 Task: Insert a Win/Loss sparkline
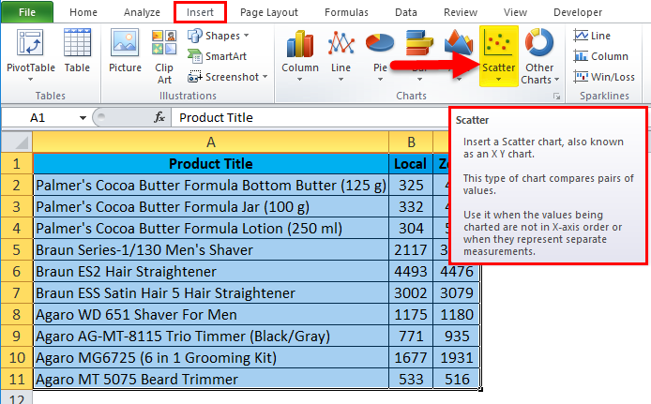(x=604, y=77)
